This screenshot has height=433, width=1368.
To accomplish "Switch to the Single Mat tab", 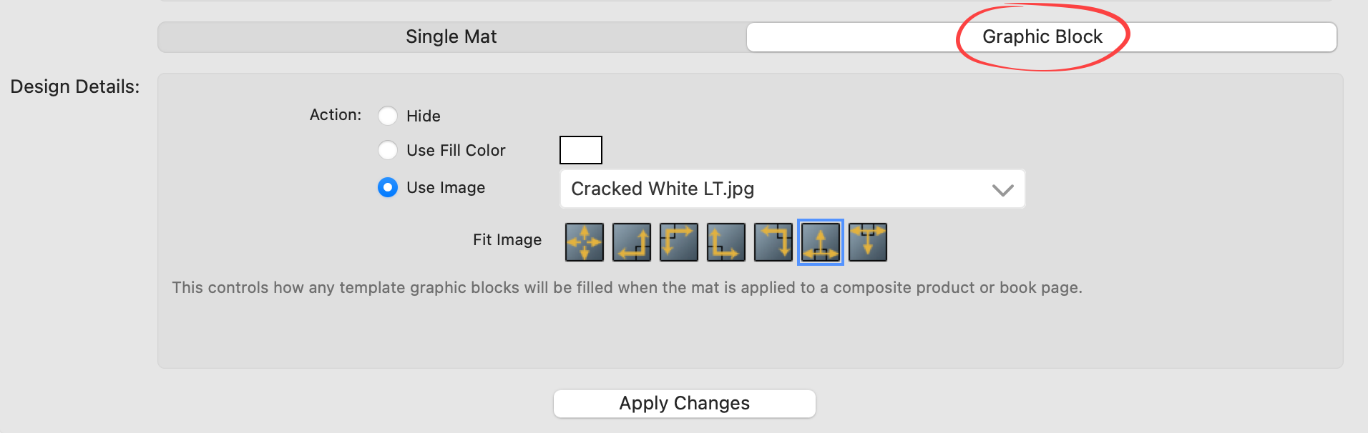I will [x=451, y=37].
